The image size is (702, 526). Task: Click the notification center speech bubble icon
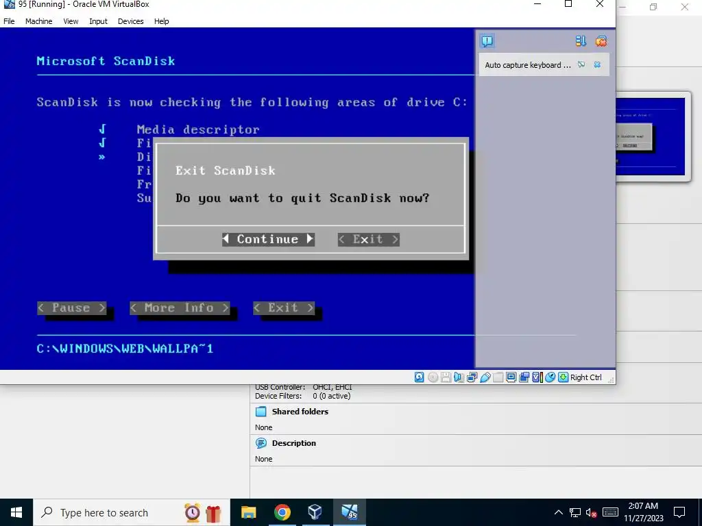tap(487, 41)
